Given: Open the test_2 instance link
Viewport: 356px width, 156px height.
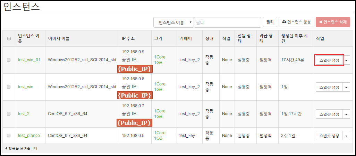Looking at the screenshot, I should [24, 114].
